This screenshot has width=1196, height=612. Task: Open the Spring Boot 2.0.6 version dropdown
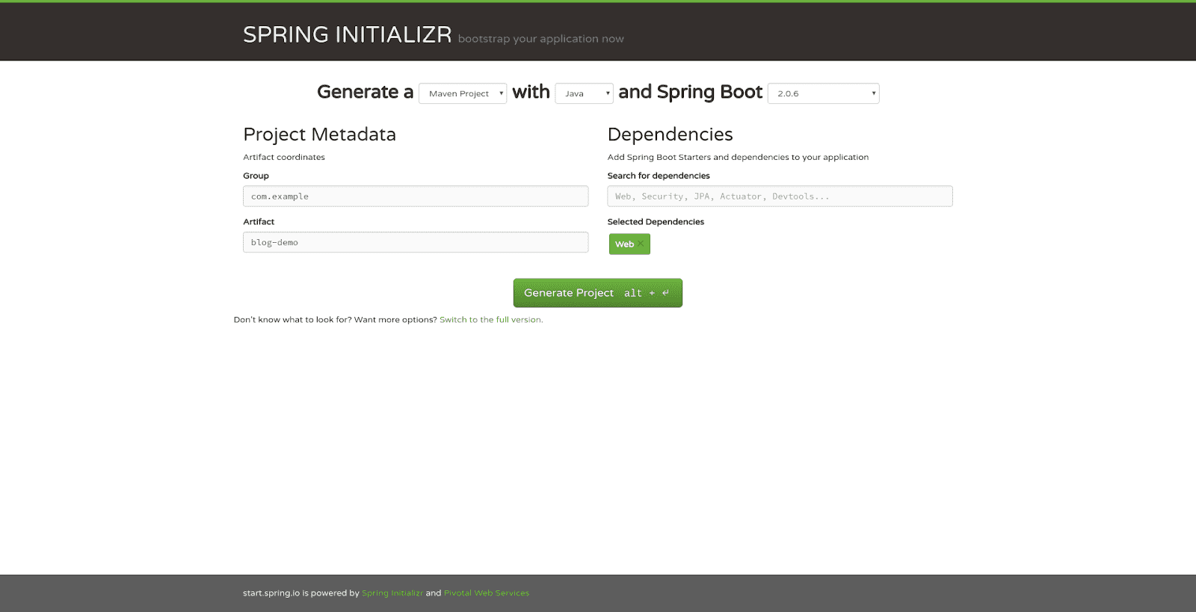(823, 93)
